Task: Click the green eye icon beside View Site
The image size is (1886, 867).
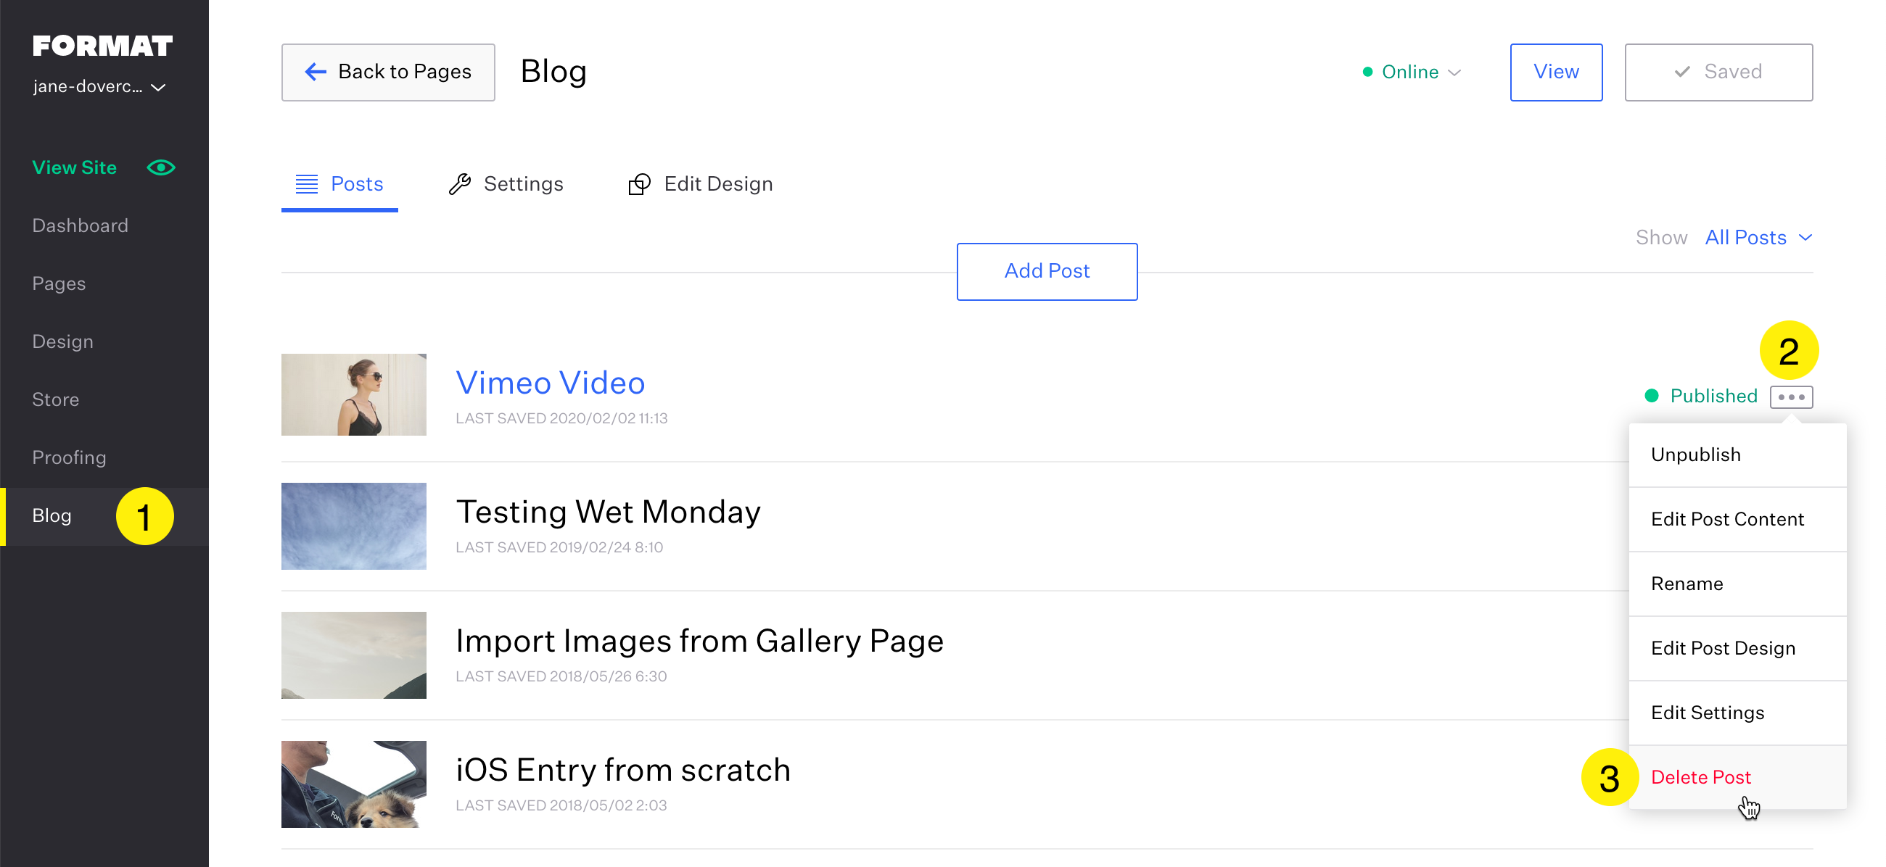Action: pyautogui.click(x=161, y=167)
